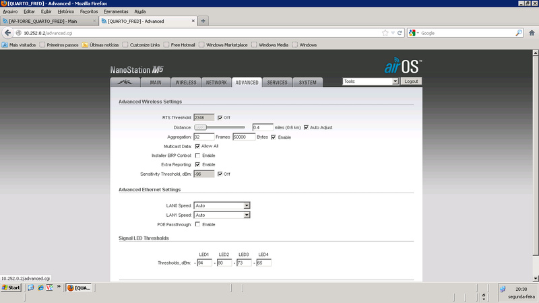Open the Editar menu
Screen dimensions: 539x303
click(29, 11)
